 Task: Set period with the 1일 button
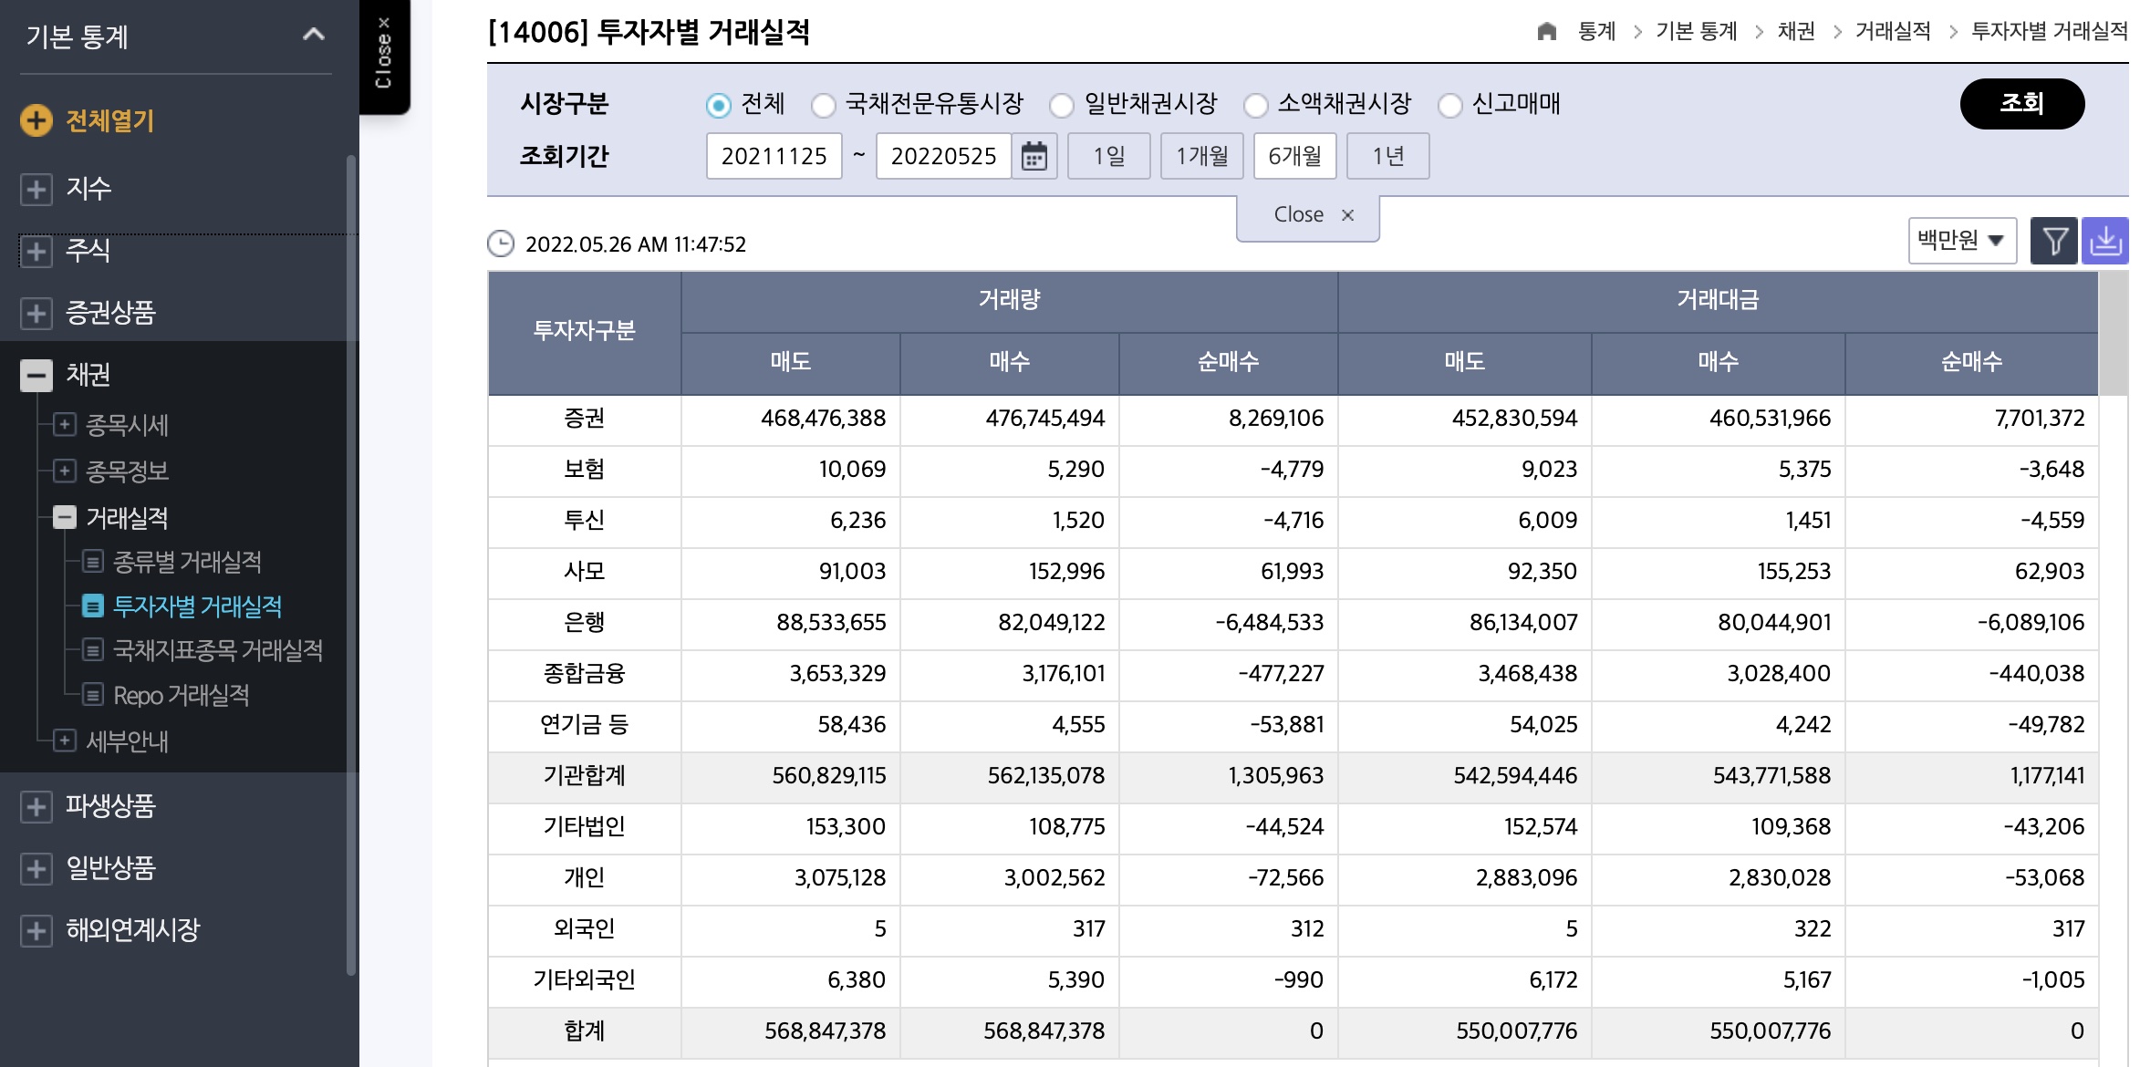1109,156
